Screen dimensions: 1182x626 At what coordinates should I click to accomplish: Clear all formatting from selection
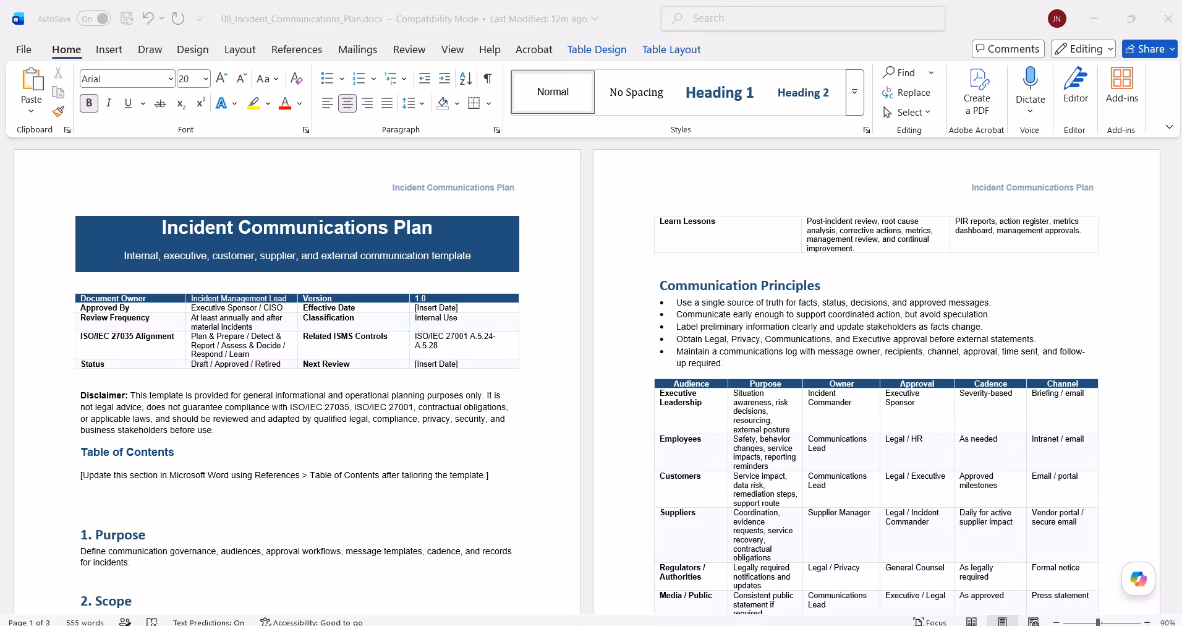[297, 79]
